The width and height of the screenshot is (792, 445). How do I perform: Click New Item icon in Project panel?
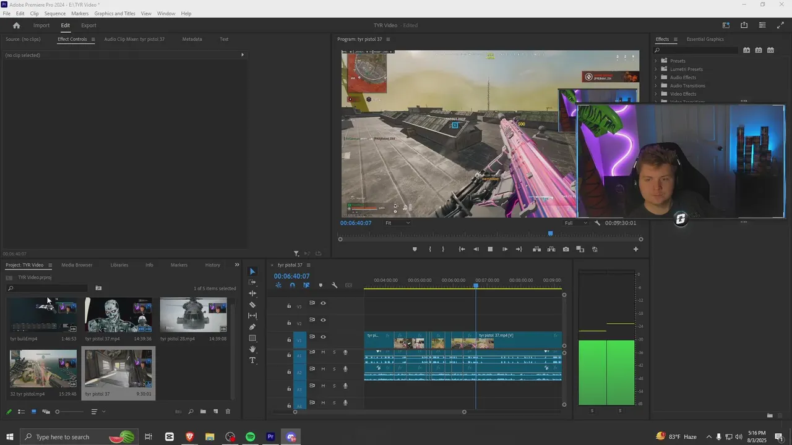(x=216, y=412)
